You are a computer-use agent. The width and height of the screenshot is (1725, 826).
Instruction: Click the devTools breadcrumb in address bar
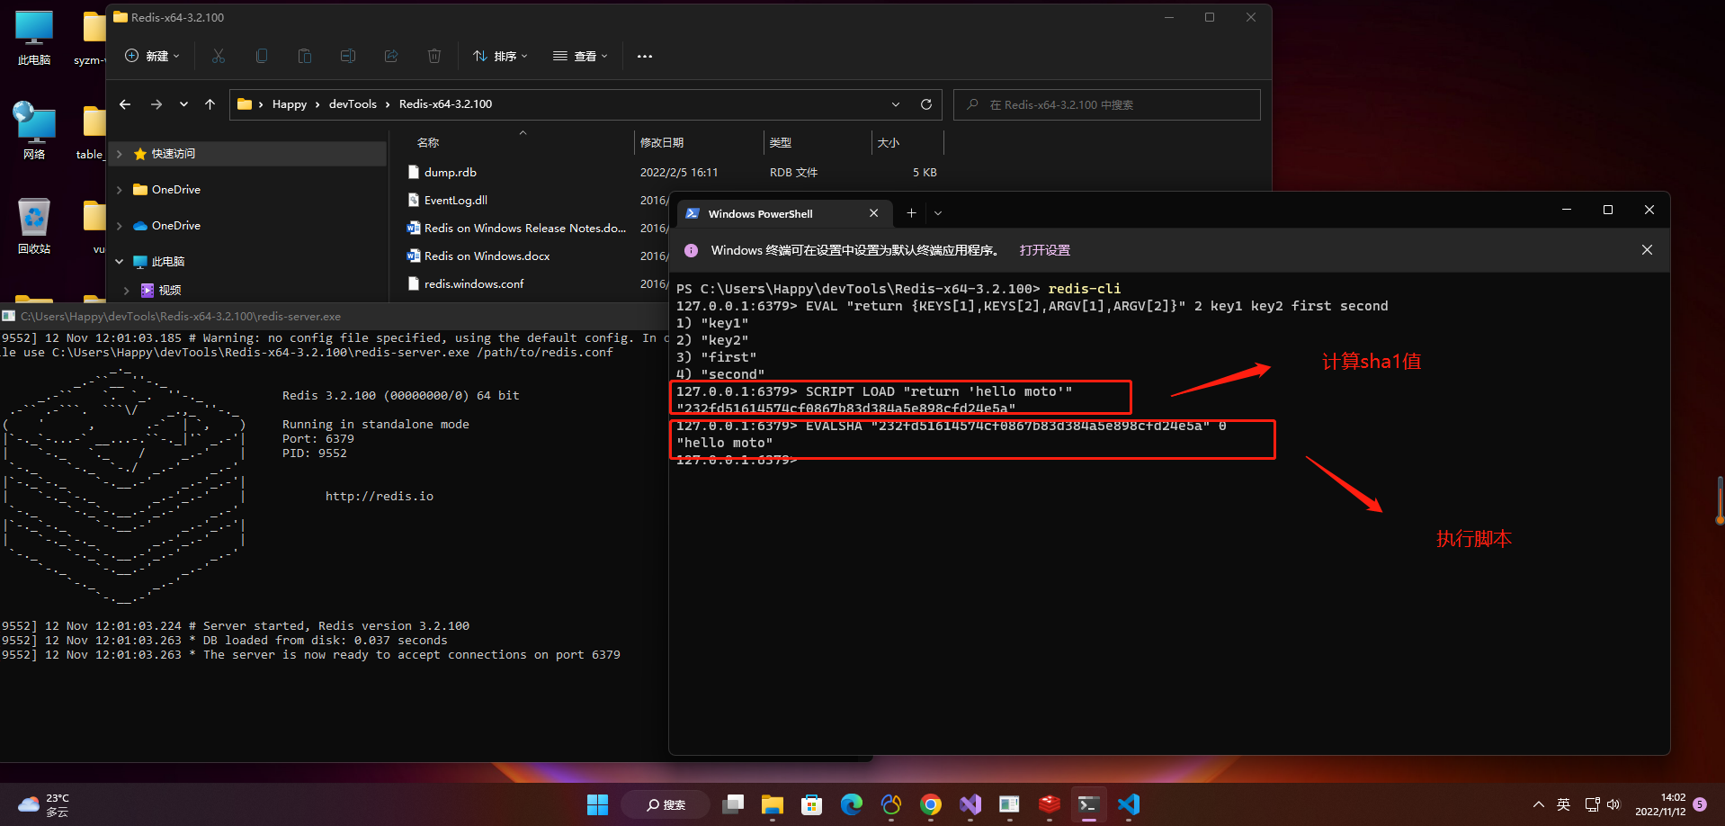[x=353, y=104]
